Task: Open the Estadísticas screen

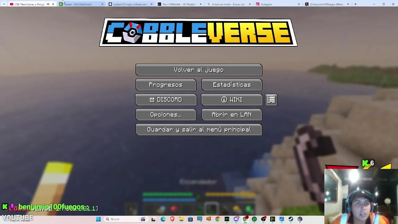Action: [232, 85]
